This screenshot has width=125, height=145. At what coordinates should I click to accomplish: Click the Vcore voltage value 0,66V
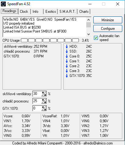click(26, 116)
